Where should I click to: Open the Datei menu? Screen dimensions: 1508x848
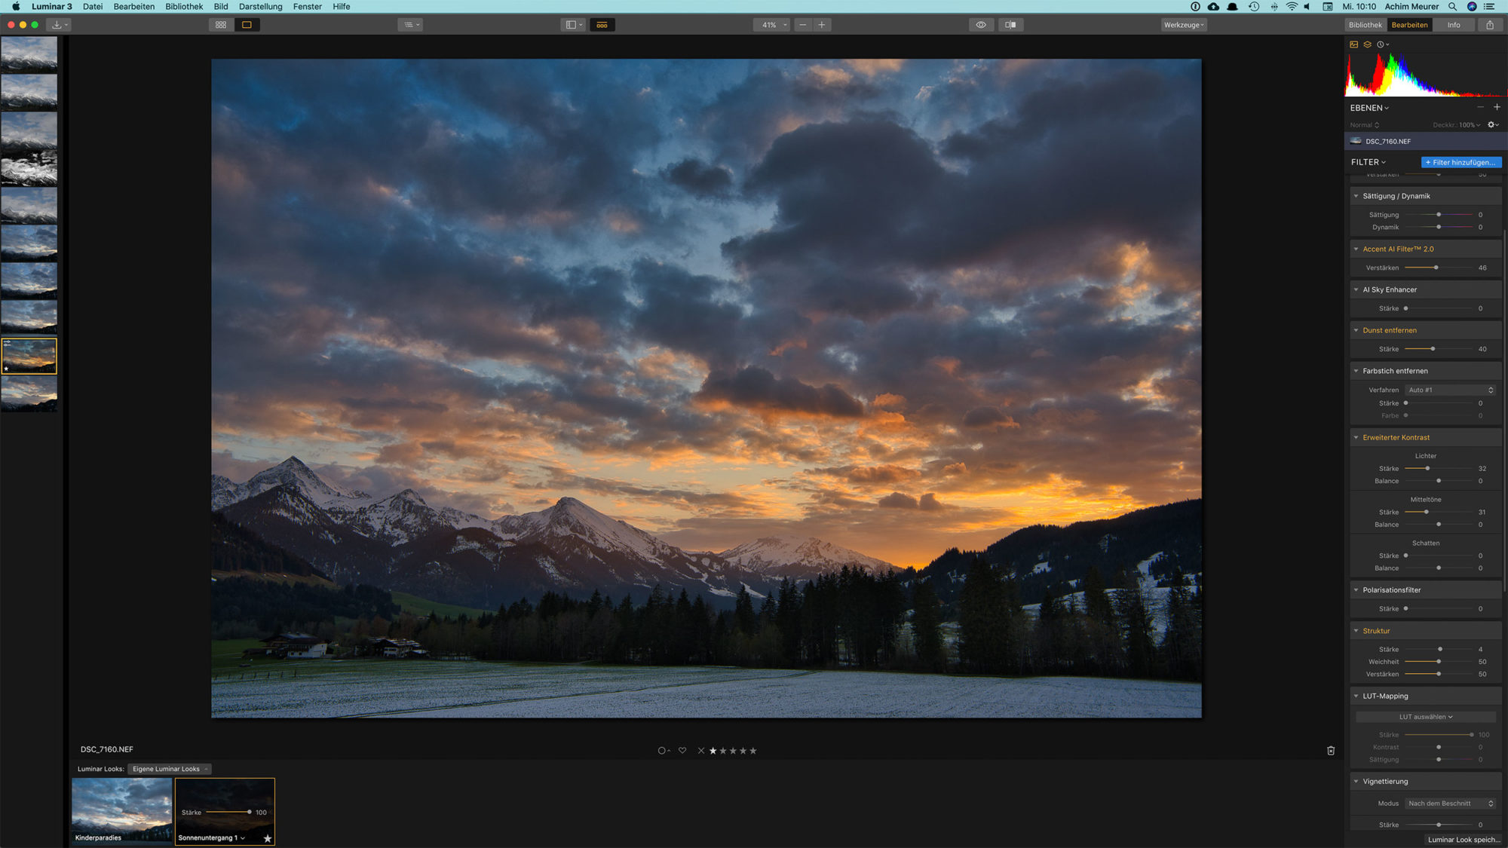[93, 6]
